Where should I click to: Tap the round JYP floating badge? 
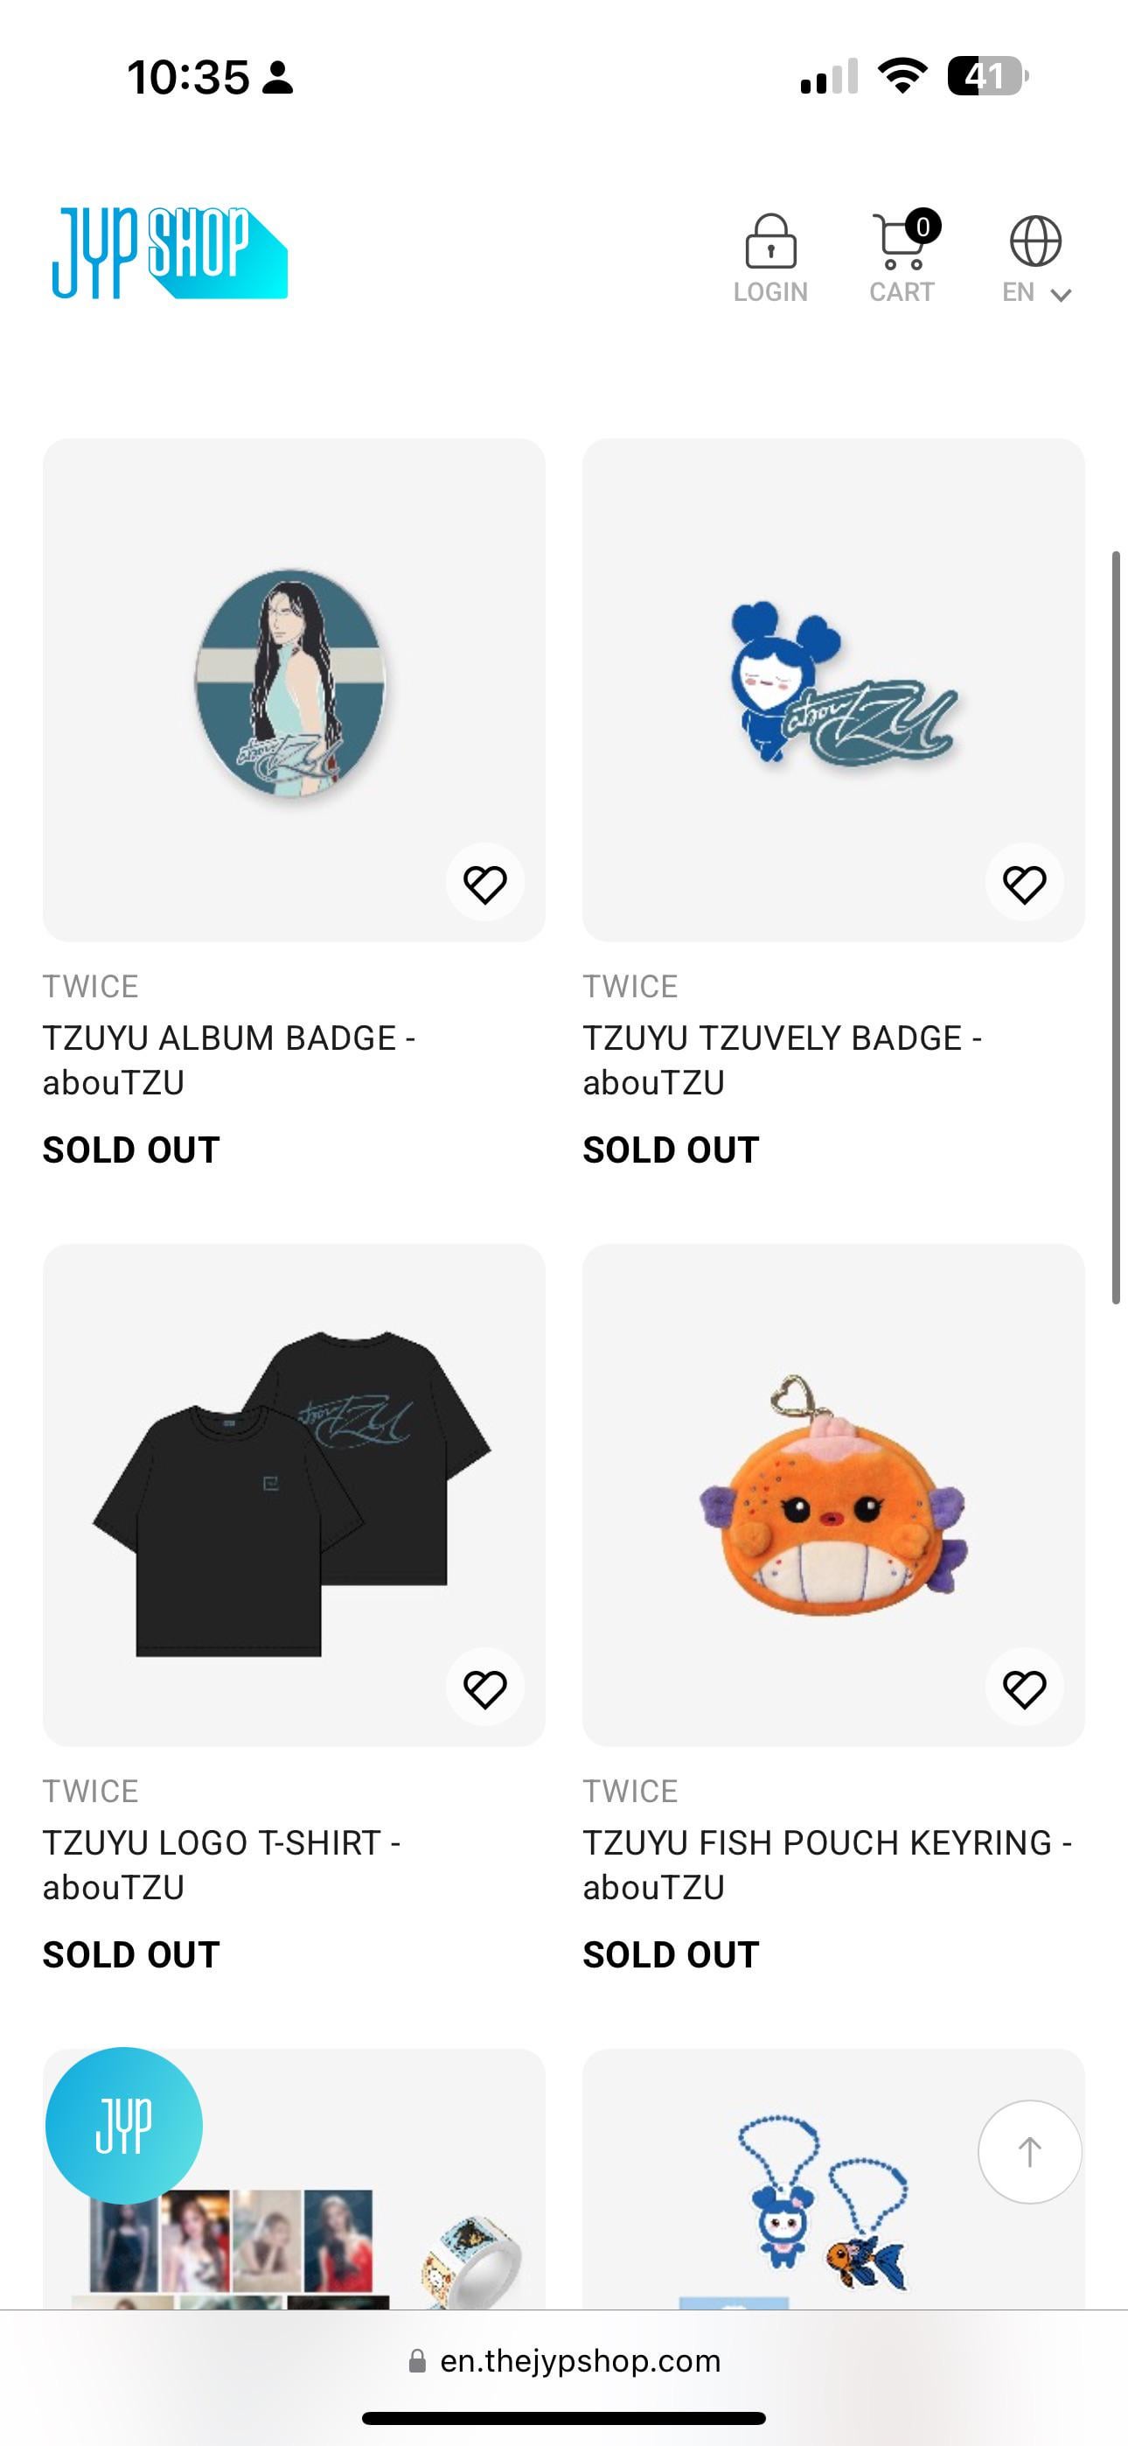coord(123,2124)
